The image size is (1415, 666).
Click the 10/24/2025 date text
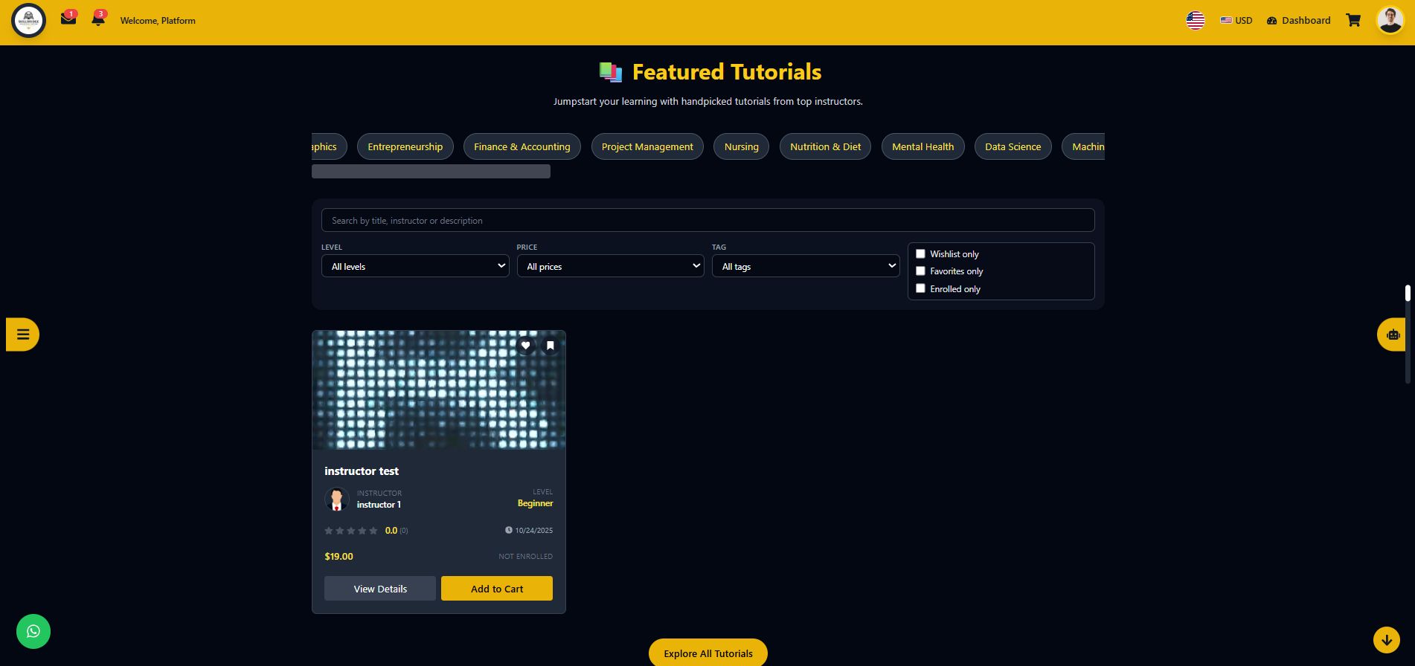pos(533,530)
